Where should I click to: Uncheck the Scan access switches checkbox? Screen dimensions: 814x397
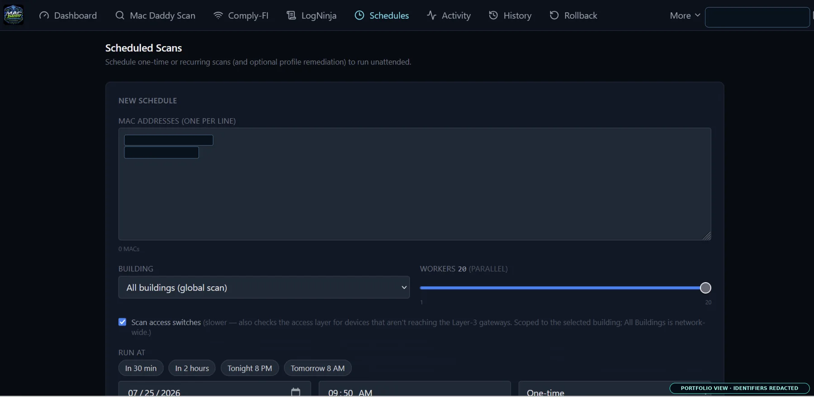pyautogui.click(x=123, y=322)
